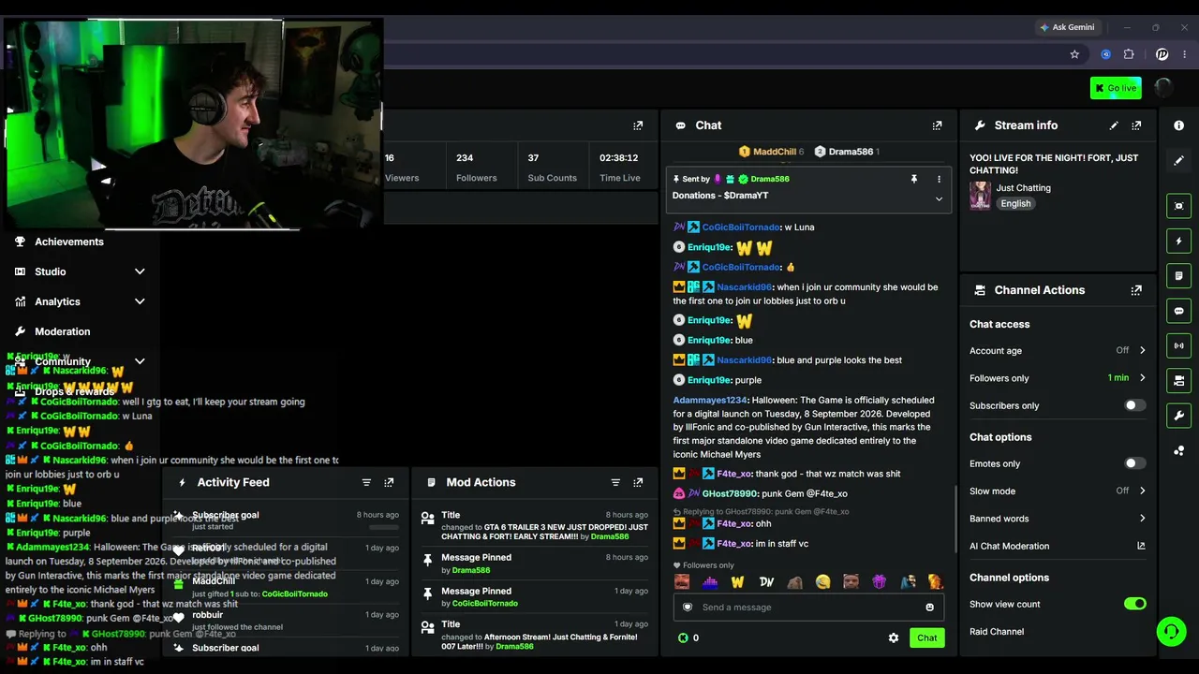
Task: Pop out the Channel Actions panel
Action: (x=1136, y=290)
